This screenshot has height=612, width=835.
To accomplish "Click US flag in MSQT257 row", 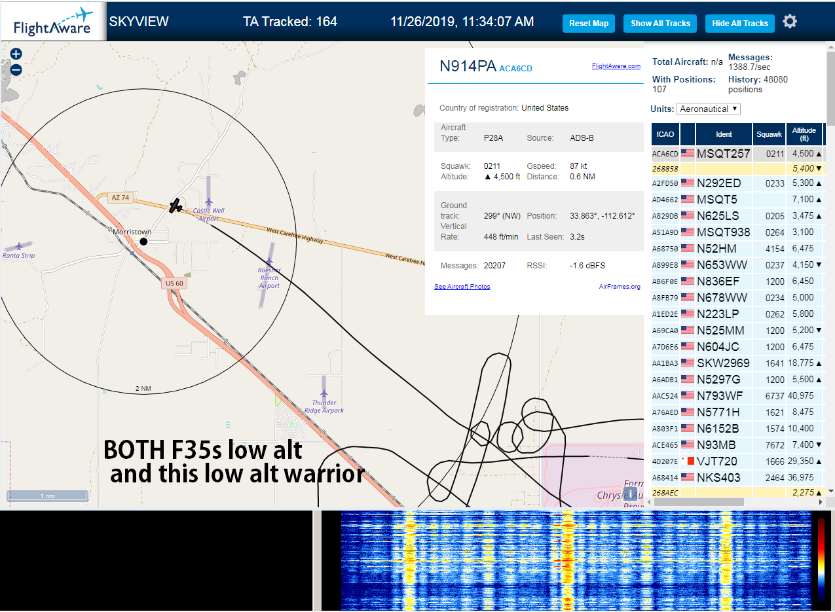I will [687, 154].
